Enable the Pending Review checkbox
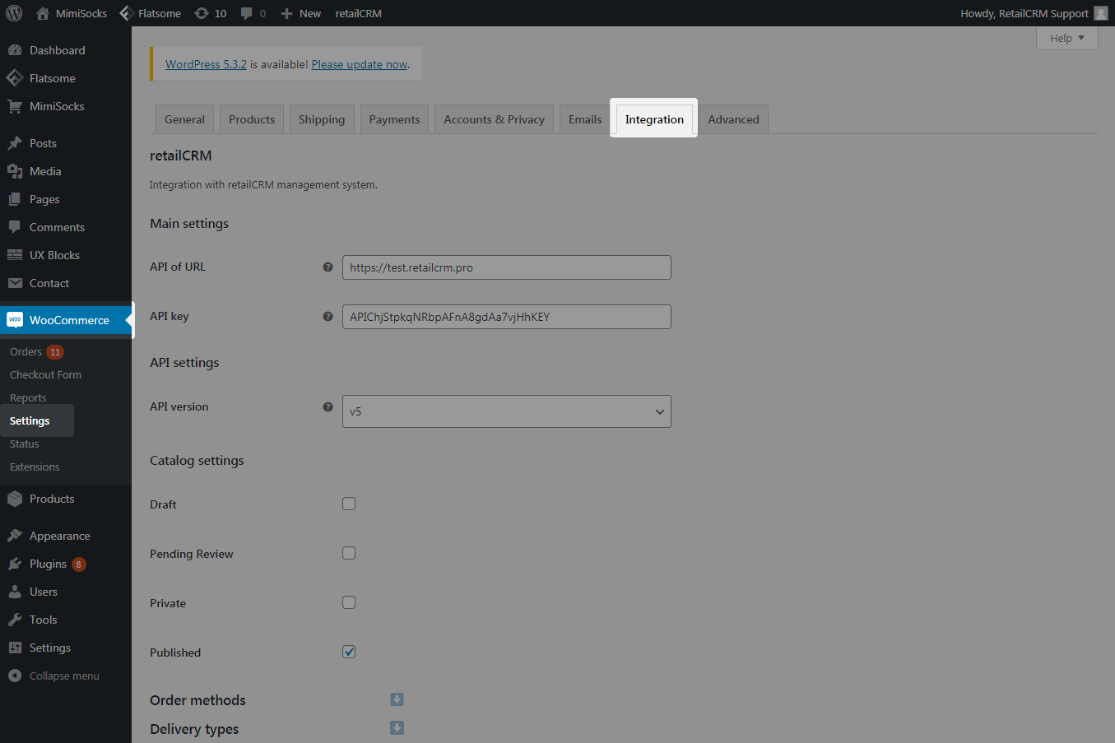 (x=349, y=553)
